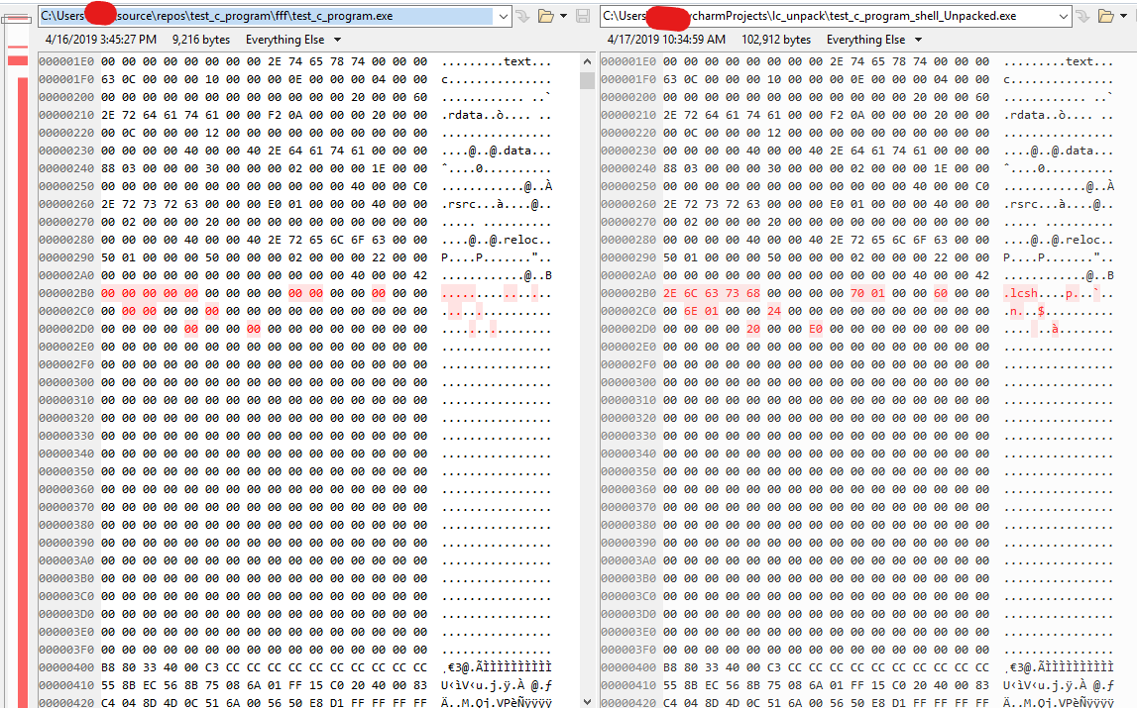Click the '102,912 bytes' file size text
This screenshot has width=1137, height=708.
click(x=776, y=40)
